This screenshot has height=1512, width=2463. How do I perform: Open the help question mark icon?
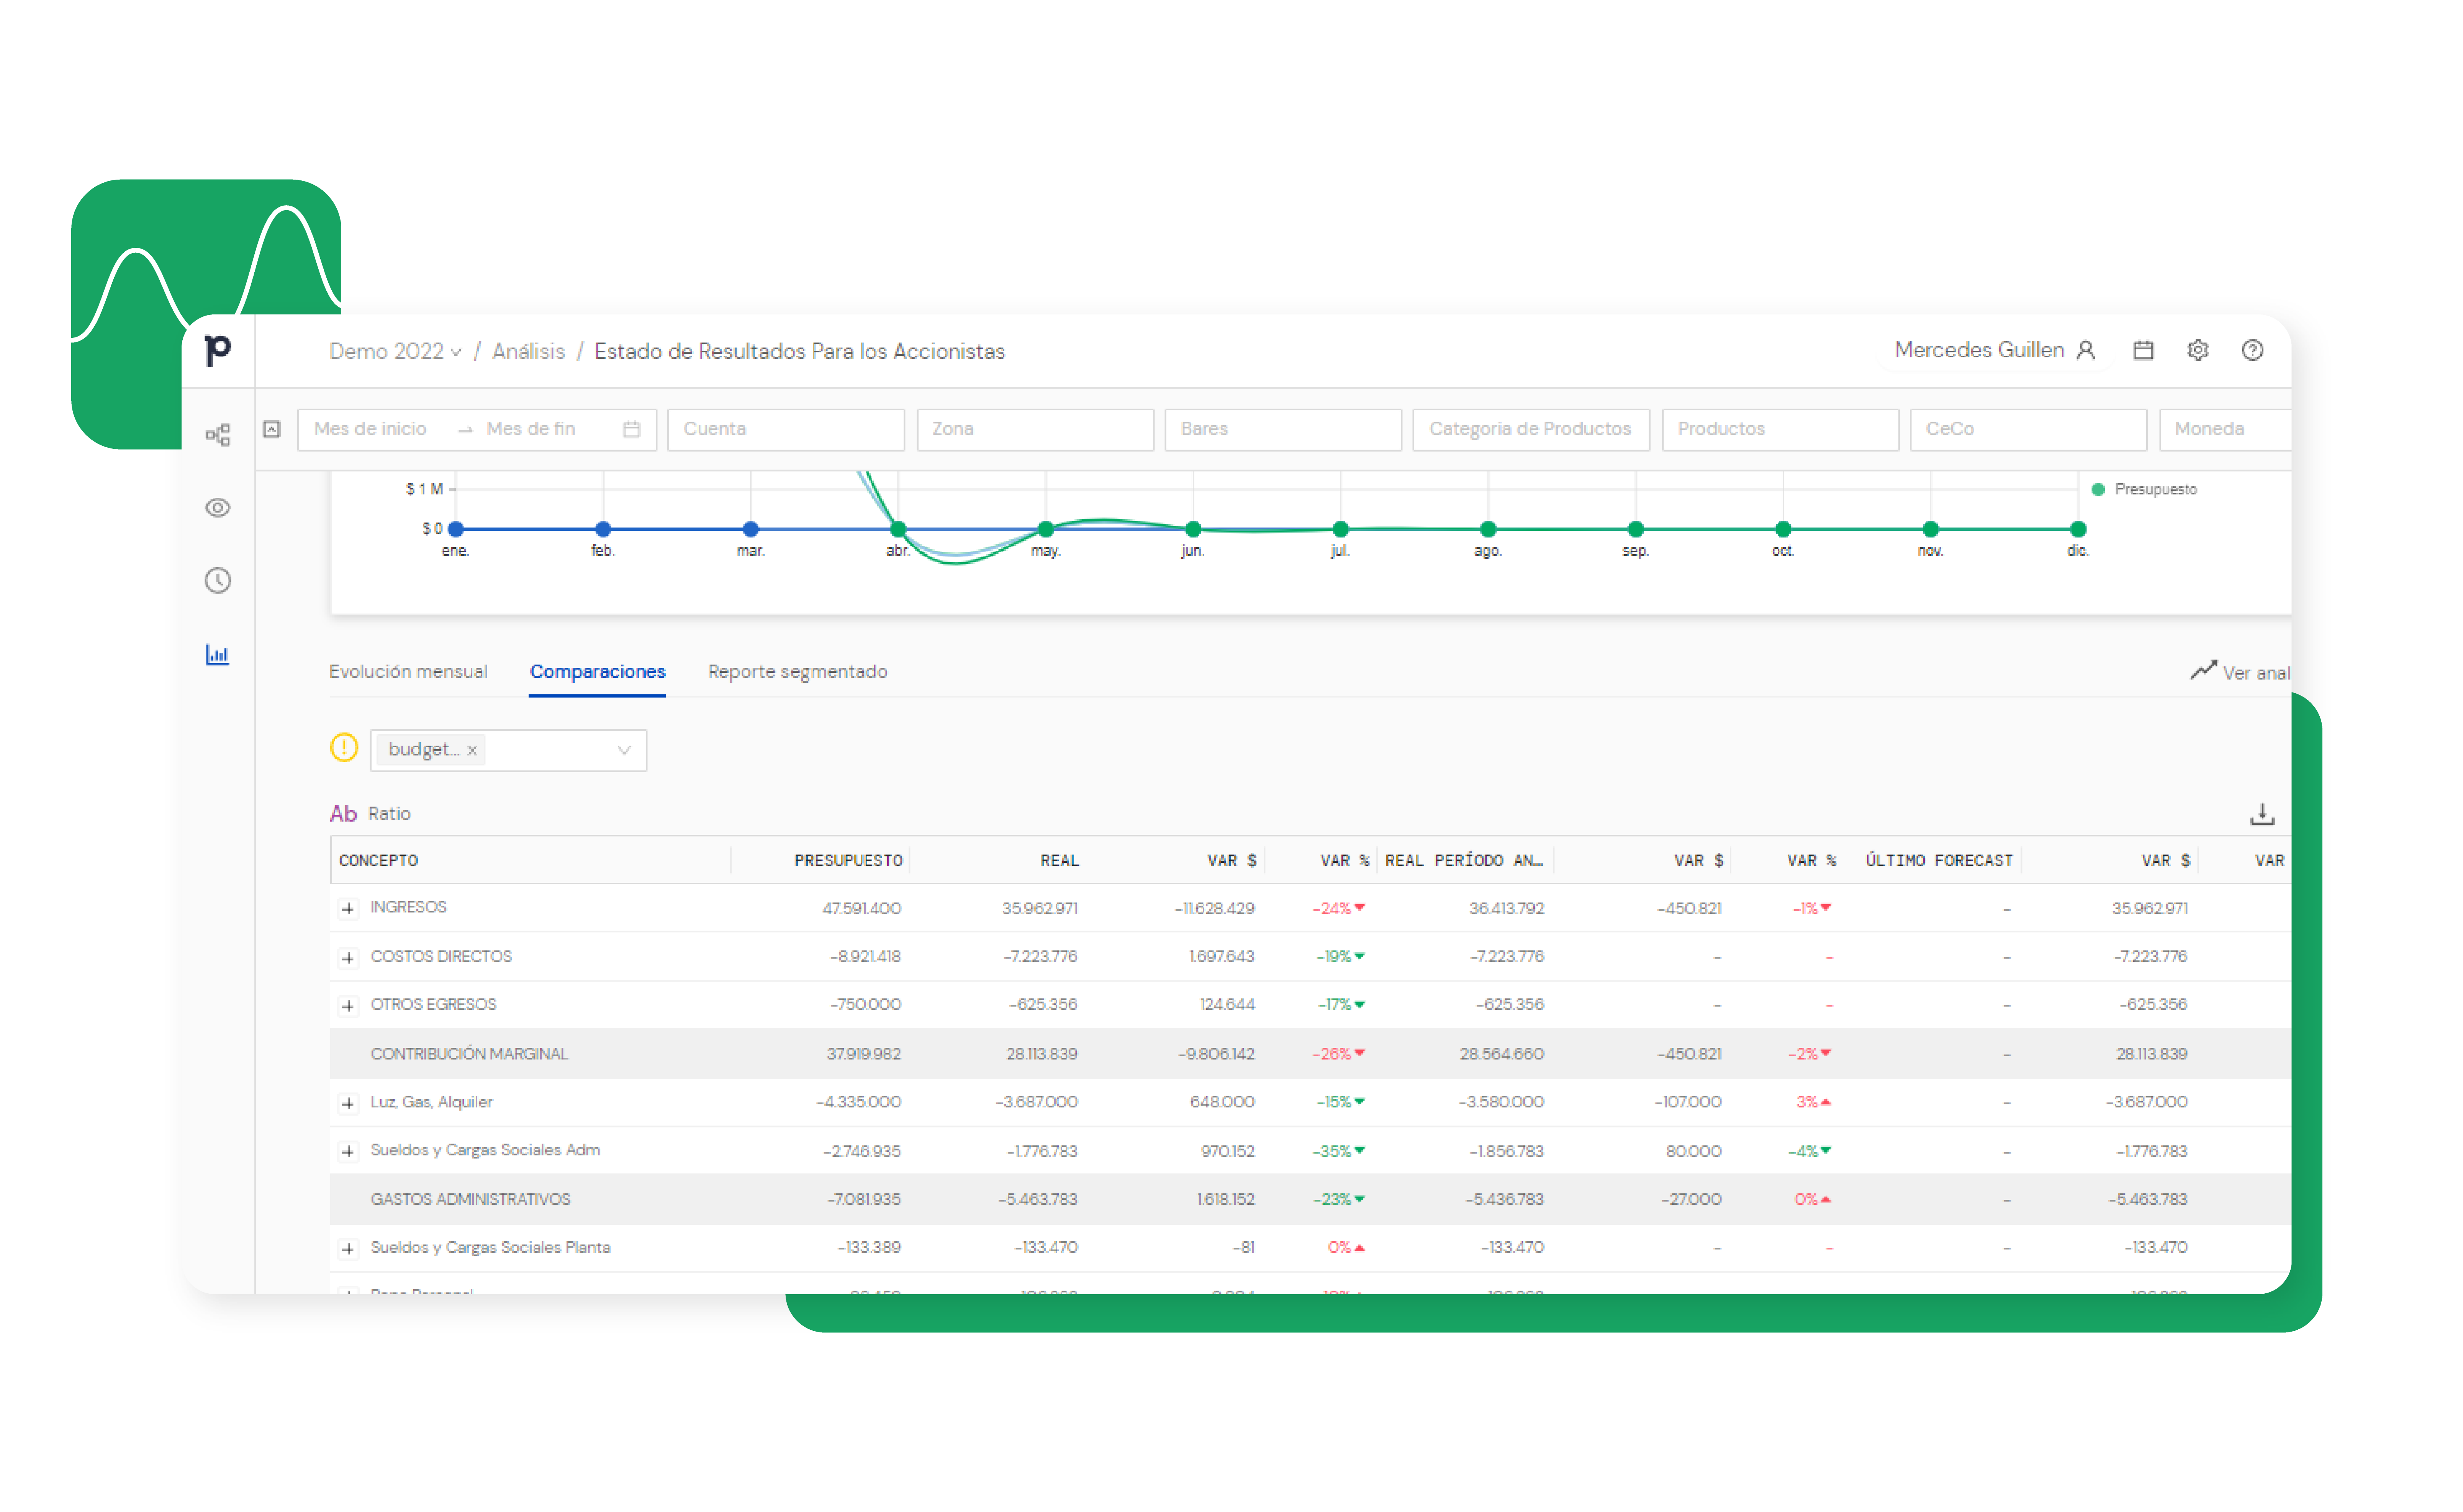point(2252,350)
